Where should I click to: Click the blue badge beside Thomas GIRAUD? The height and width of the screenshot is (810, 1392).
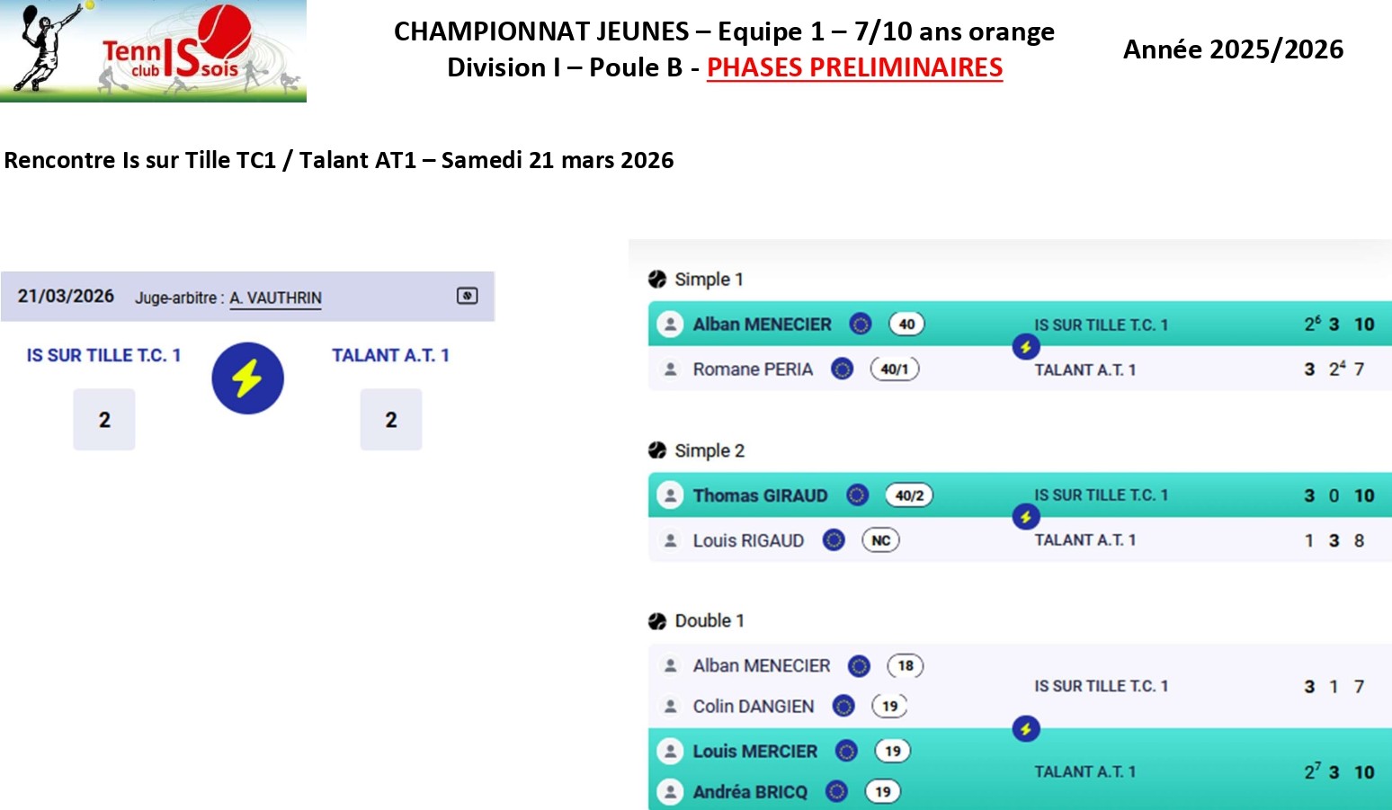858,495
